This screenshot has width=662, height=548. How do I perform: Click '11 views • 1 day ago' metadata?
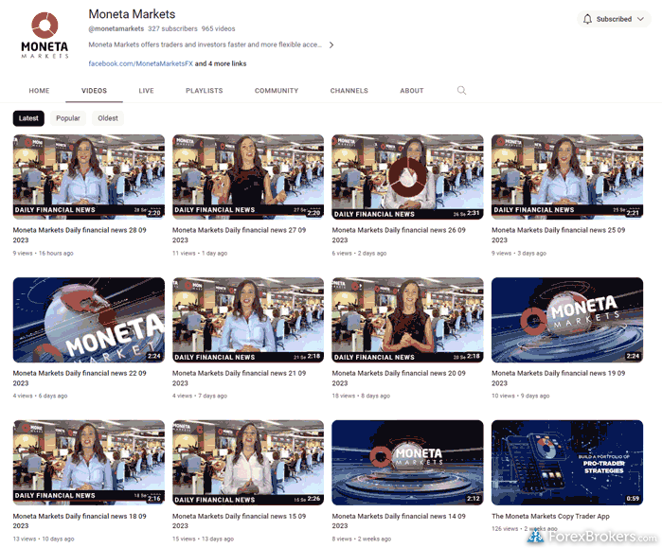tap(200, 253)
